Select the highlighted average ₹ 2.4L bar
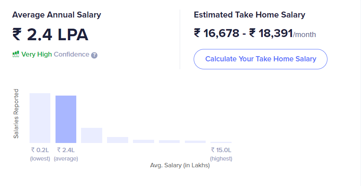The width and height of the screenshot is (361, 186). tap(66, 119)
